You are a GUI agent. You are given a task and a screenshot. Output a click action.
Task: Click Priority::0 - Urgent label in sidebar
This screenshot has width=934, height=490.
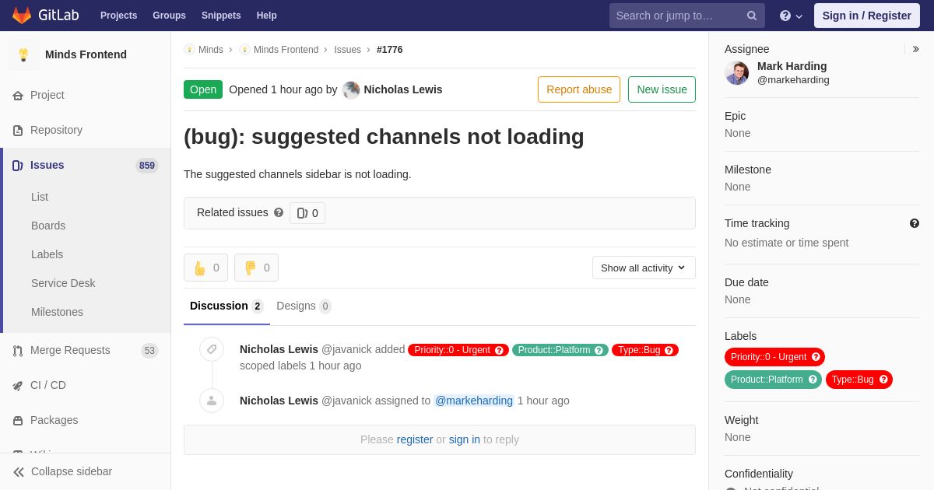click(x=774, y=357)
